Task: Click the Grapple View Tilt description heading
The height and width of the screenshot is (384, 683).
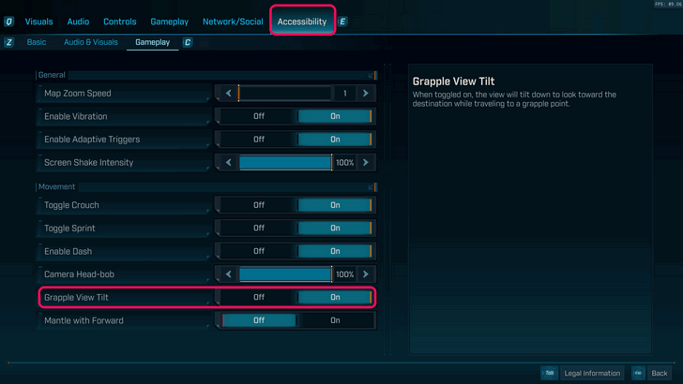Action: coord(453,81)
